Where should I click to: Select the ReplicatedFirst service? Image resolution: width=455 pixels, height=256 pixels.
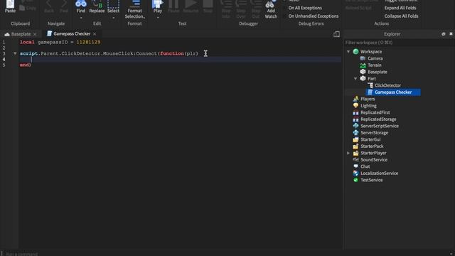(x=375, y=112)
